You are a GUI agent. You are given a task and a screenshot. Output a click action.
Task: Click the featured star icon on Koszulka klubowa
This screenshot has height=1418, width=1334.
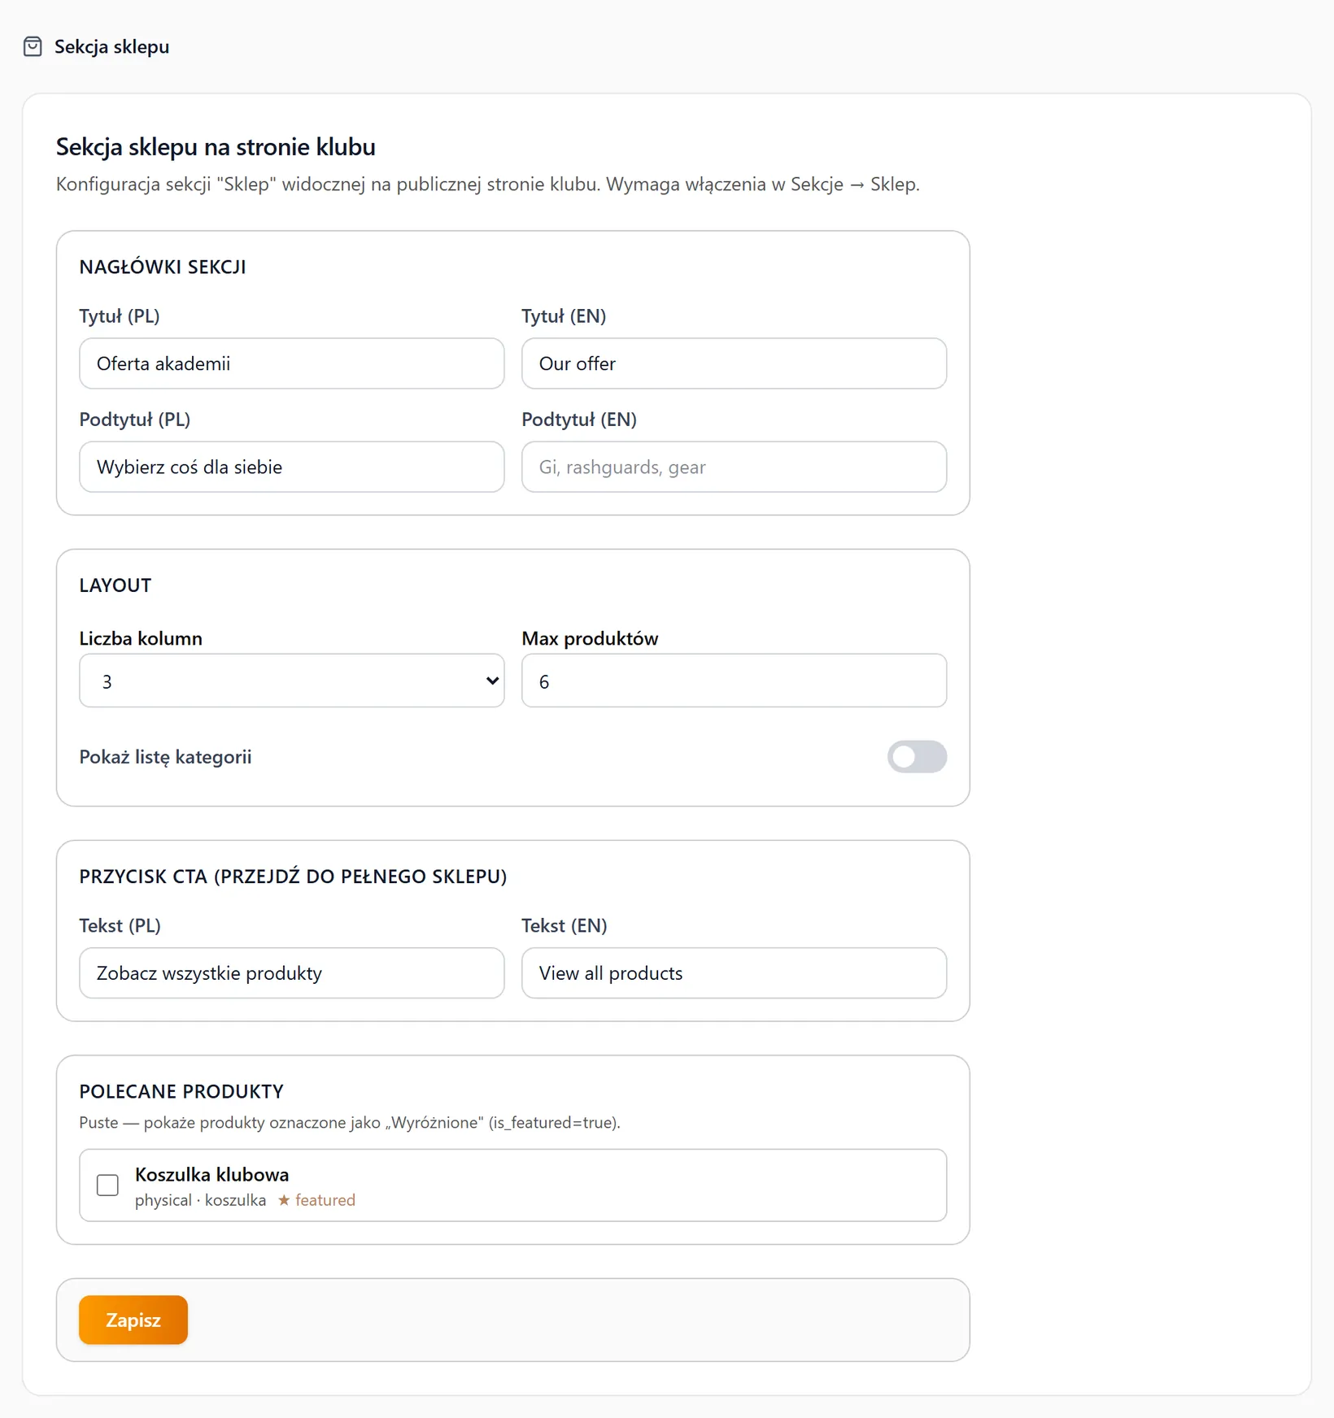(284, 1200)
